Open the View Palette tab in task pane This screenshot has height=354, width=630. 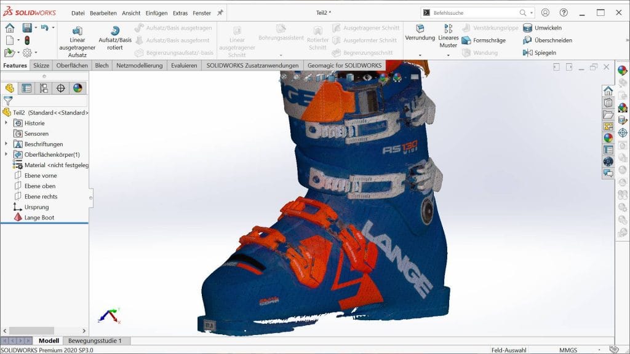tap(608, 127)
